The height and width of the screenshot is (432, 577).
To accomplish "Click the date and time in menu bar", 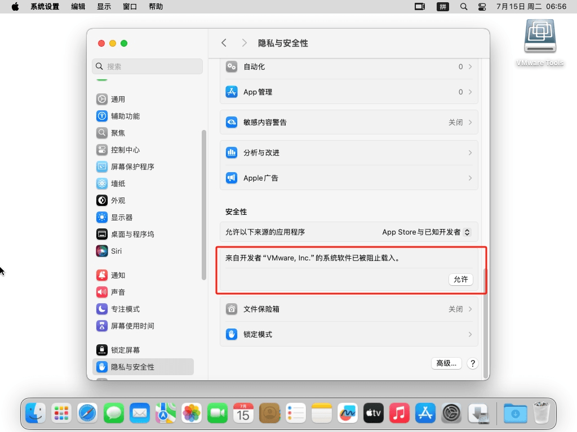I will [531, 7].
